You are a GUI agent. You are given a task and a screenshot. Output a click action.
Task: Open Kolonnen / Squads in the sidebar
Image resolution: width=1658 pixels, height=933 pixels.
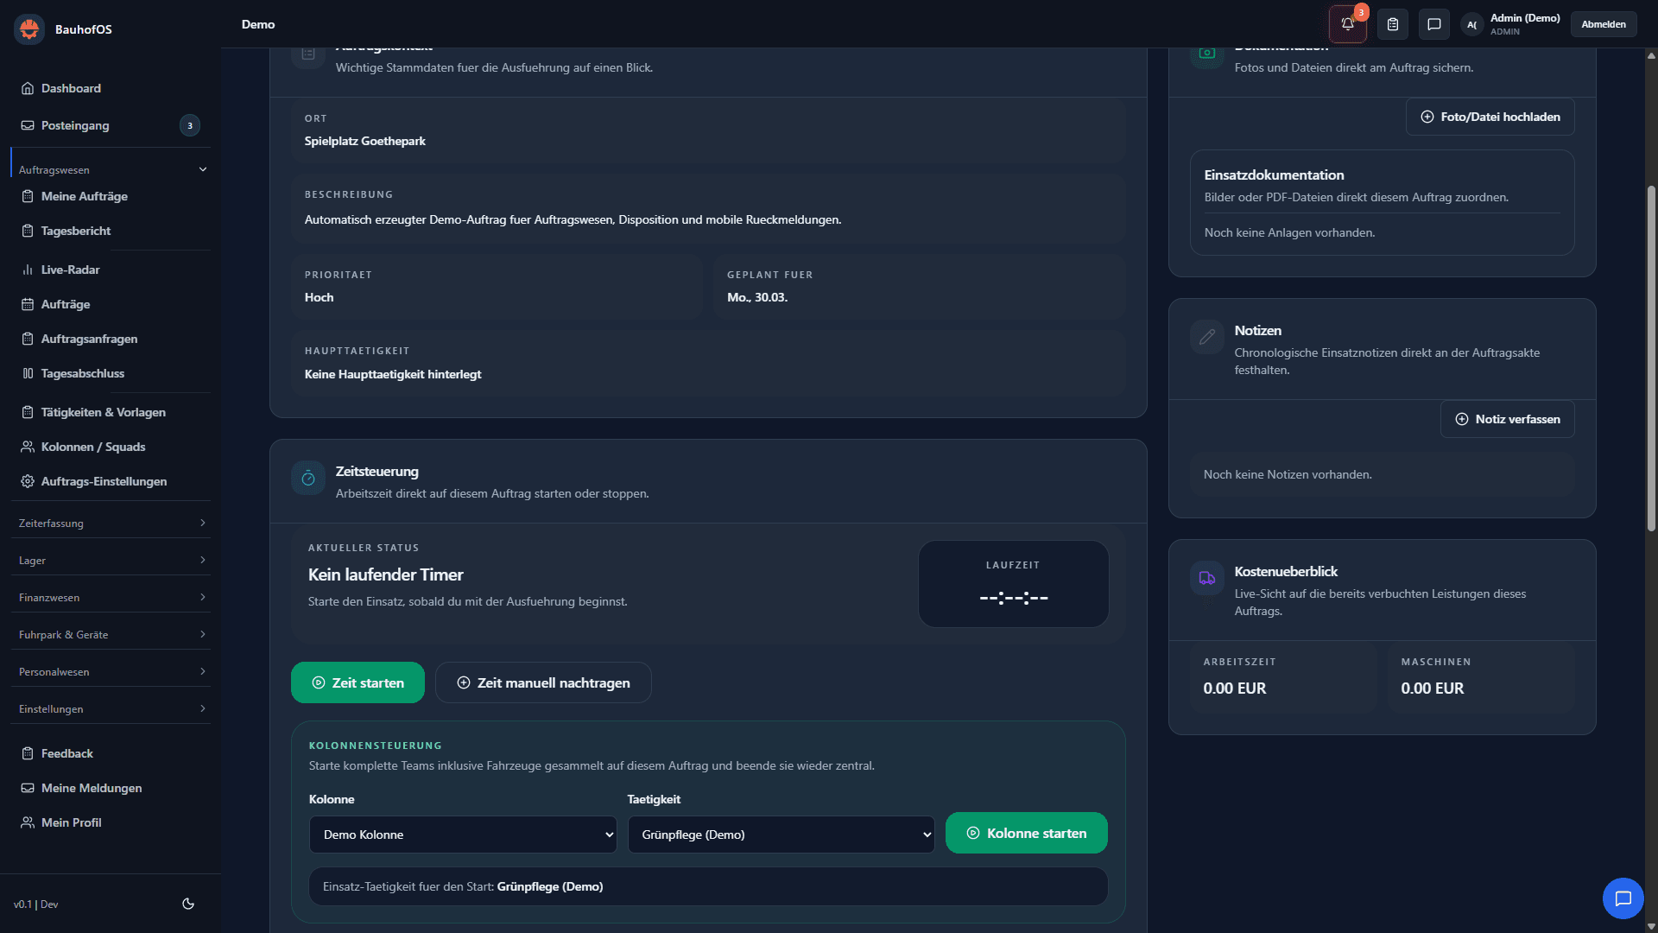[93, 447]
